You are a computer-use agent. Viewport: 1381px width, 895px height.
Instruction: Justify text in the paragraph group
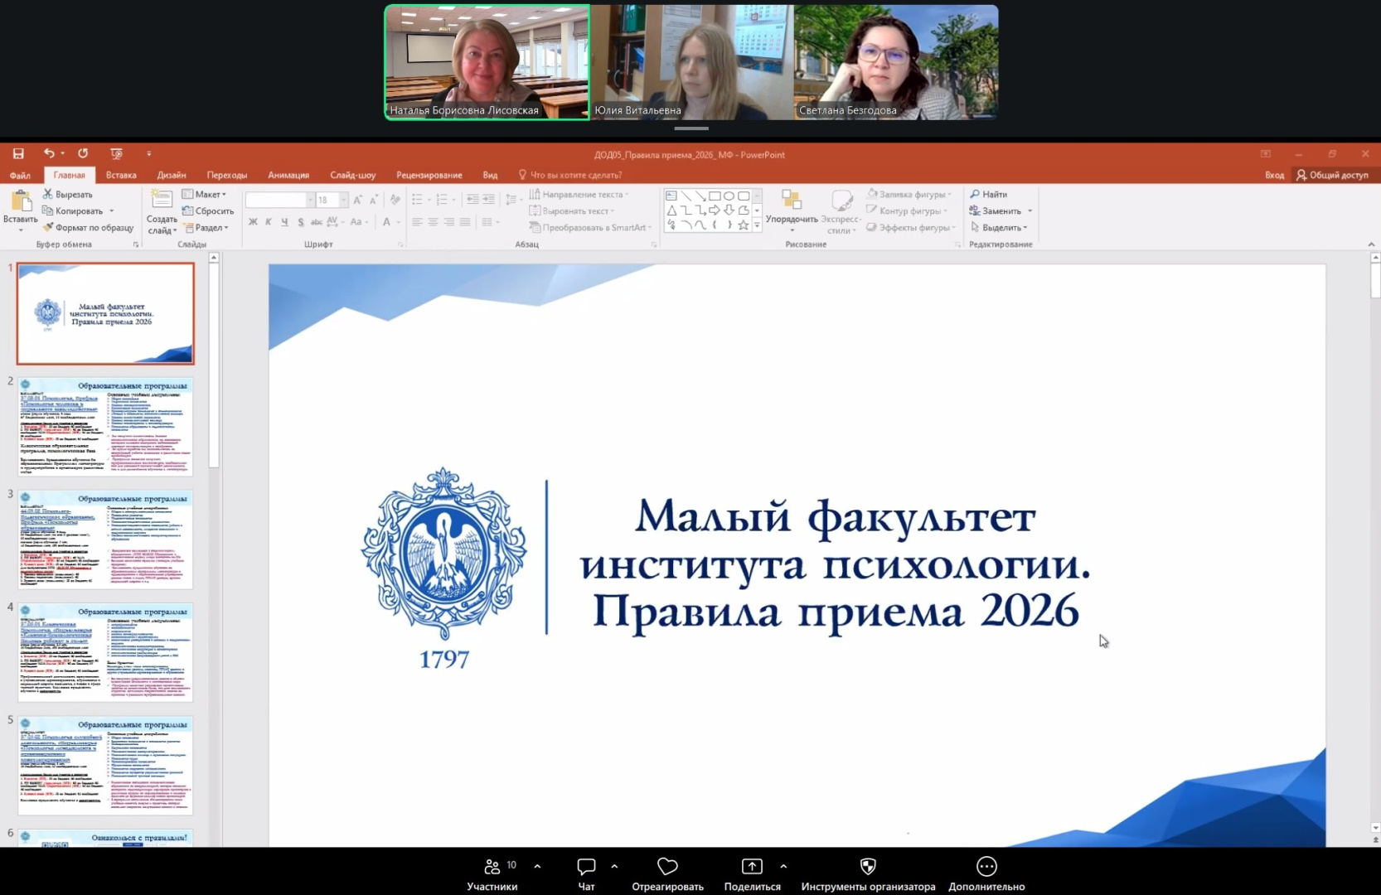pos(464,222)
